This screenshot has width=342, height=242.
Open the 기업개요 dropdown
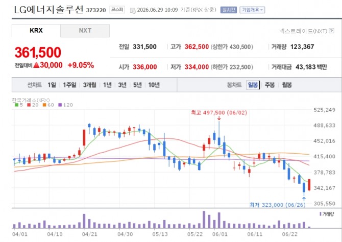(x=252, y=10)
